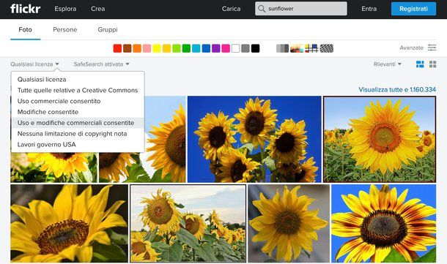Choose Qualsiasi licenza in the license menu

click(78, 80)
